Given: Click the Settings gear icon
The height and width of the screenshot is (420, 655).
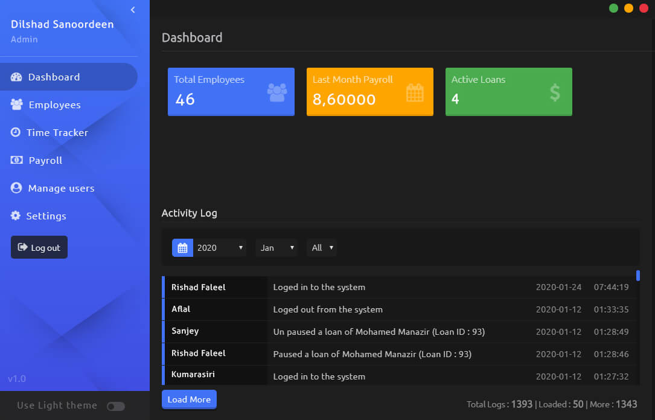Looking at the screenshot, I should (16, 216).
